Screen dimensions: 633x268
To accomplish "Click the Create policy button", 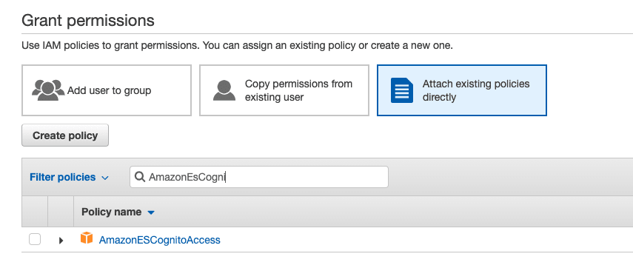I will pos(65,135).
